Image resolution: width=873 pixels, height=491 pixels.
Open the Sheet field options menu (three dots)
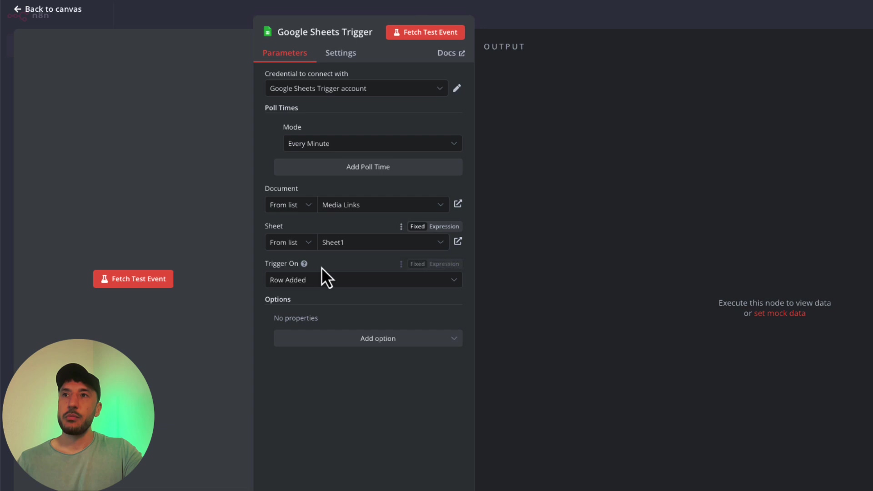[x=401, y=226]
